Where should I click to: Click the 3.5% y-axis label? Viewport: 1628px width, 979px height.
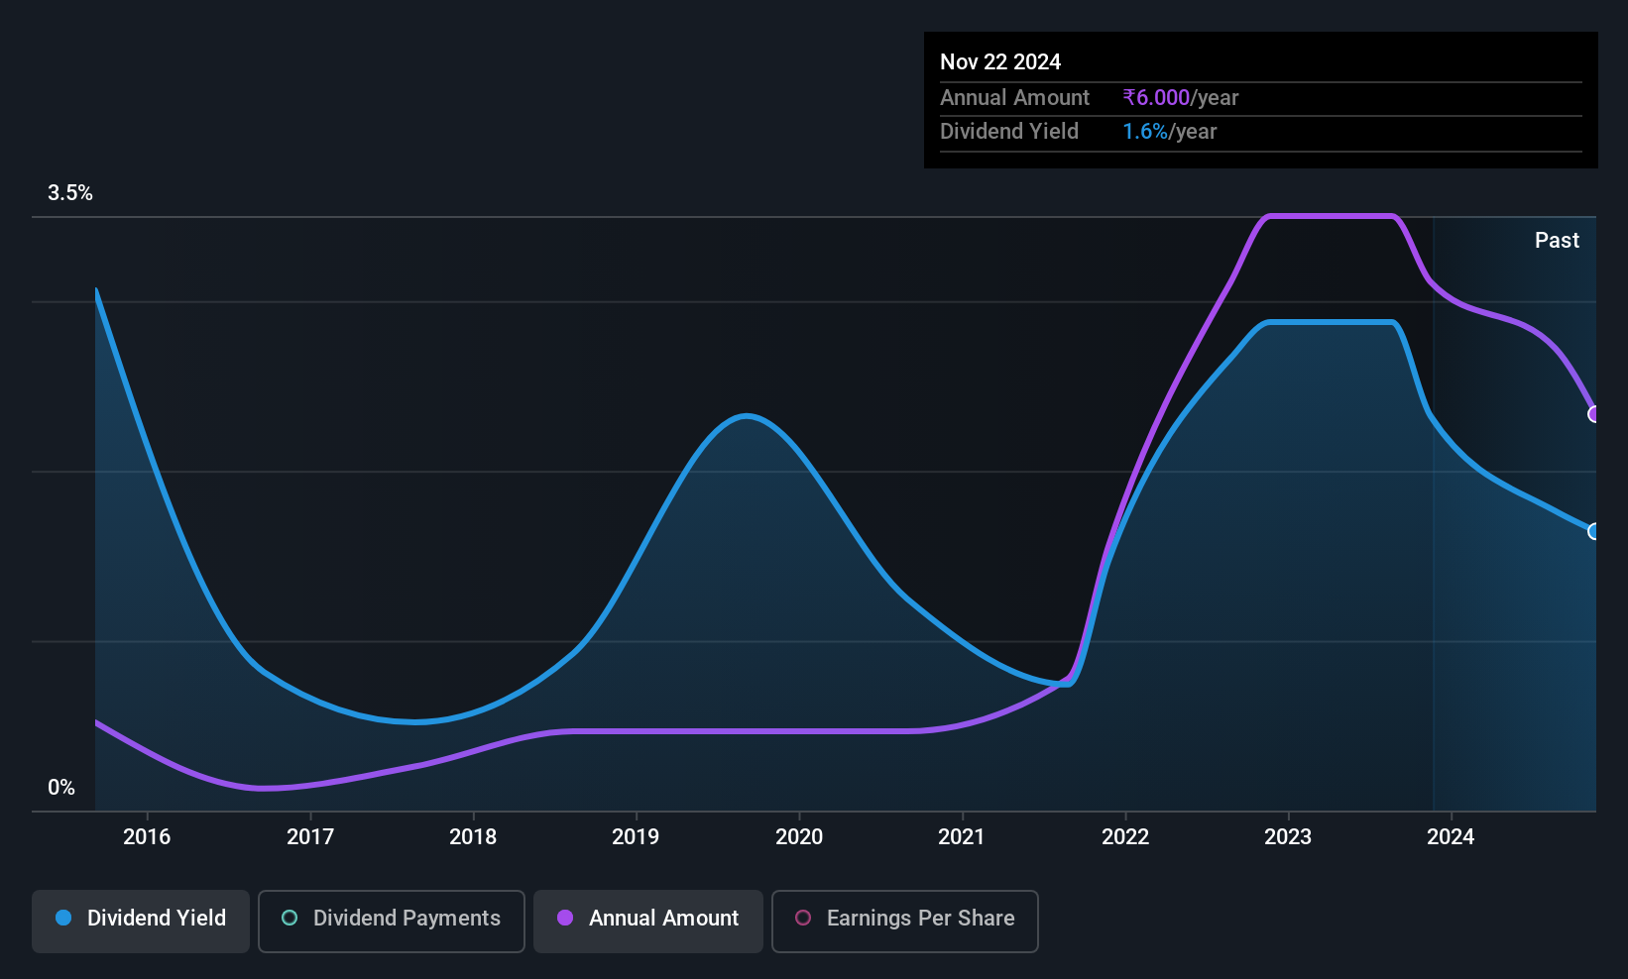(70, 192)
